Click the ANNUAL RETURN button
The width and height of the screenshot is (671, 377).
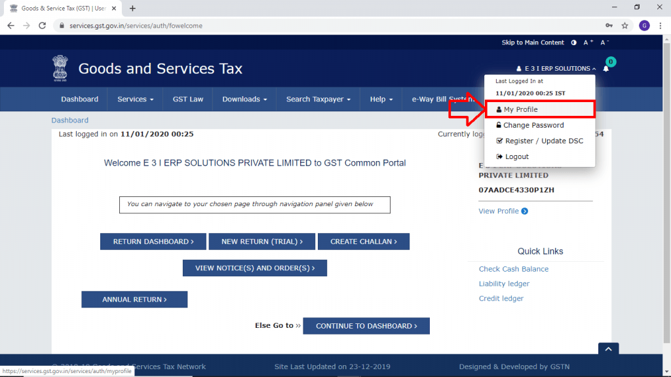pos(134,299)
